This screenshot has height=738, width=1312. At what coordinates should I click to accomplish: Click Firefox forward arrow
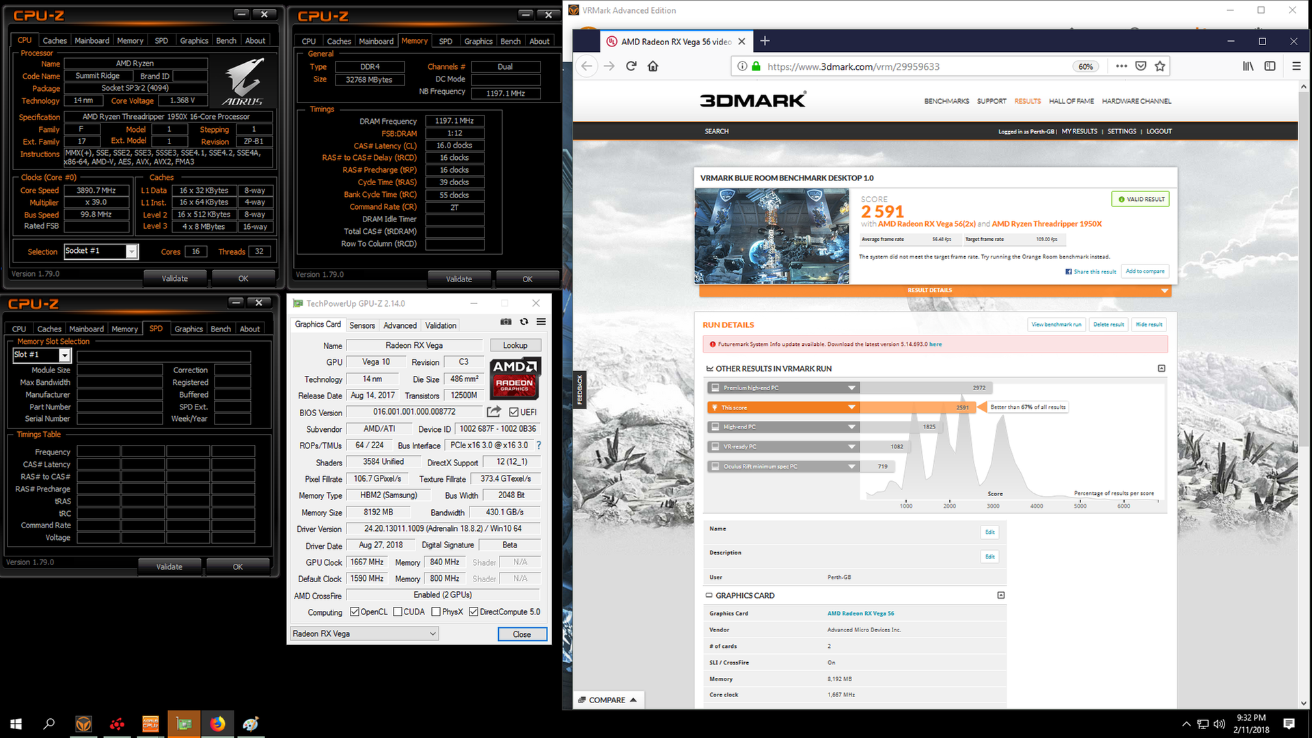coord(610,66)
